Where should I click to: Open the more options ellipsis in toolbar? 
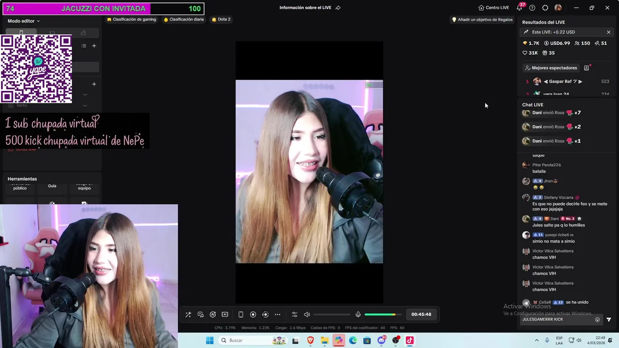[278, 315]
